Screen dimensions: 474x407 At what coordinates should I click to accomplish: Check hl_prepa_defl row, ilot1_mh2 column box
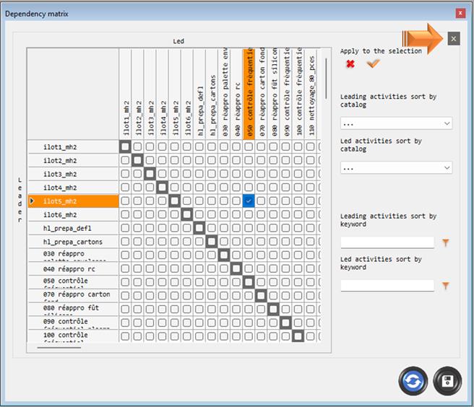pyautogui.click(x=125, y=228)
